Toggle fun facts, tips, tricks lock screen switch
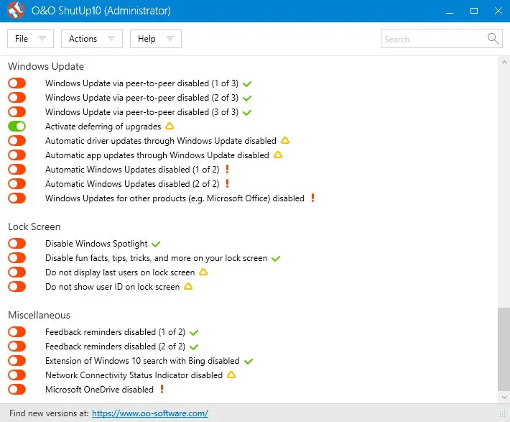 coord(17,257)
